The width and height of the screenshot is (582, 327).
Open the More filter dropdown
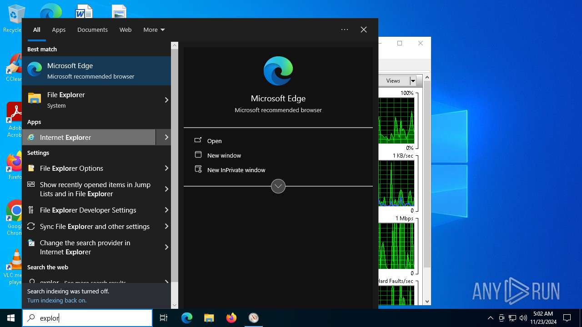click(x=154, y=30)
